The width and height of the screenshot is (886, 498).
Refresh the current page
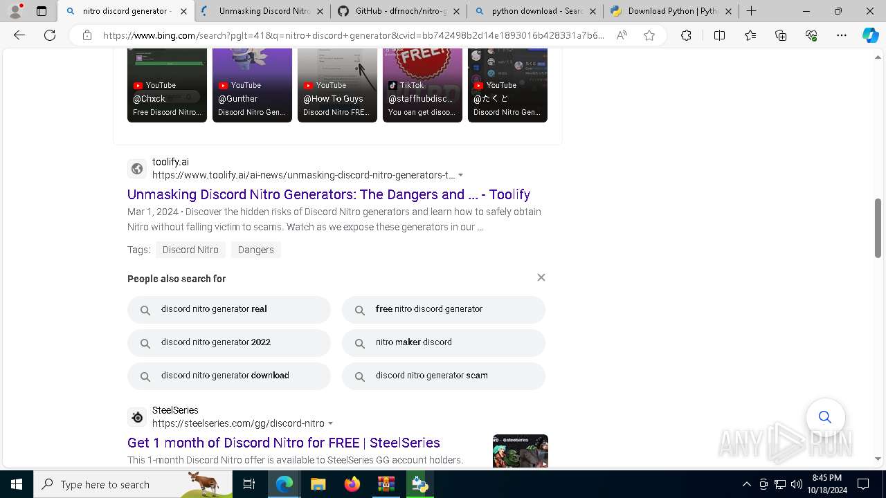click(x=50, y=35)
